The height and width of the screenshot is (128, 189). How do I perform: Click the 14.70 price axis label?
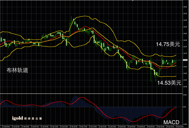[185, 53]
